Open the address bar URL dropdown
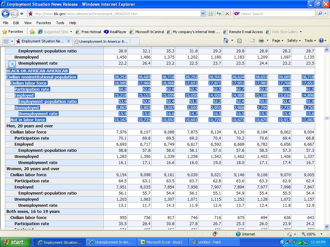This screenshot has width=330, height=247. (x=203, y=14)
